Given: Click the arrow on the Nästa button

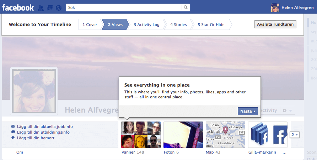Looking at the screenshot, I should click(x=254, y=111).
